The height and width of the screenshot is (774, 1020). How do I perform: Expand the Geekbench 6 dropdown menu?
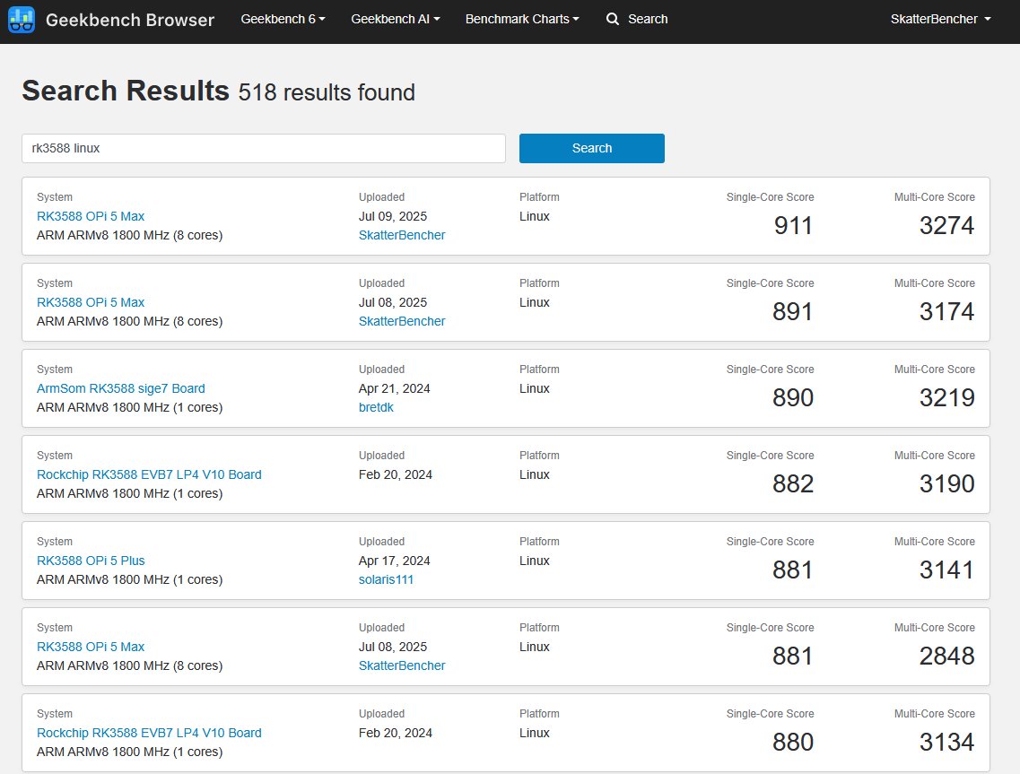(283, 19)
